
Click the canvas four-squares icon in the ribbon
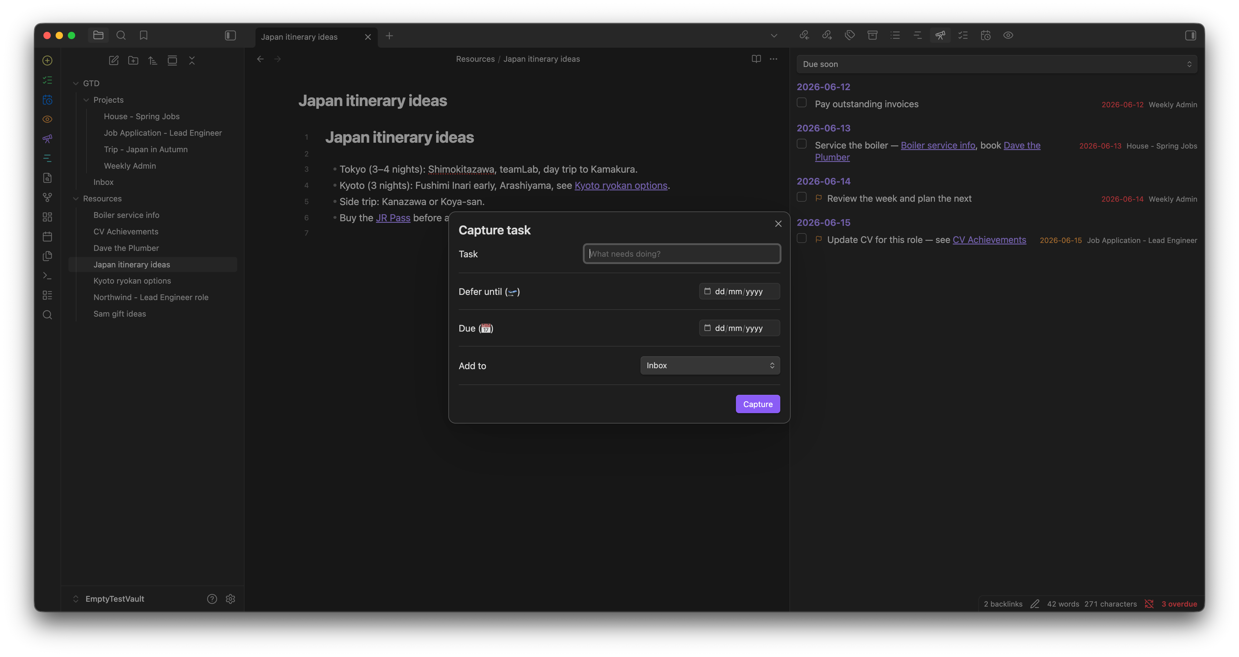47,217
